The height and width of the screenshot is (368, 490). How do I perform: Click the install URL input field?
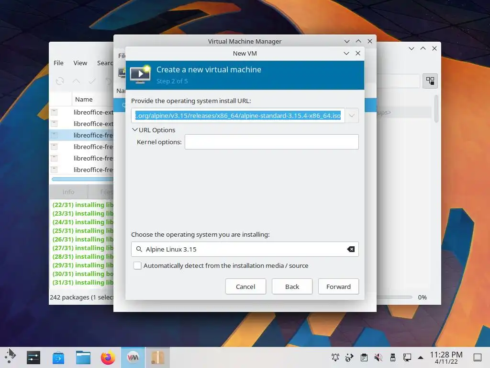click(238, 115)
